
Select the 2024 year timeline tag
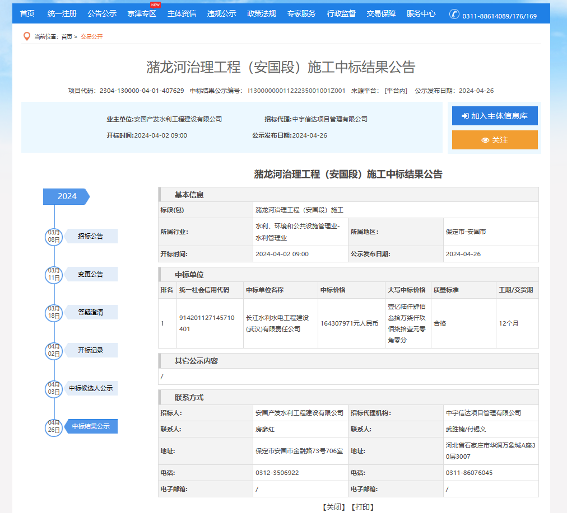tap(66, 196)
